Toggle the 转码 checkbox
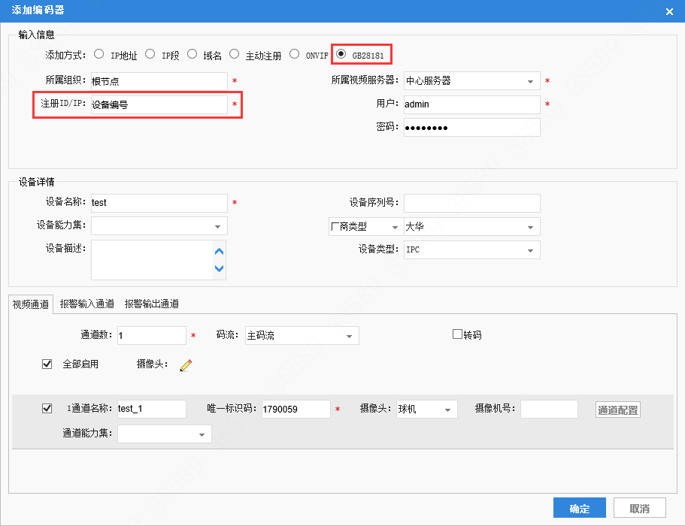Image resolution: width=685 pixels, height=526 pixels. click(457, 334)
